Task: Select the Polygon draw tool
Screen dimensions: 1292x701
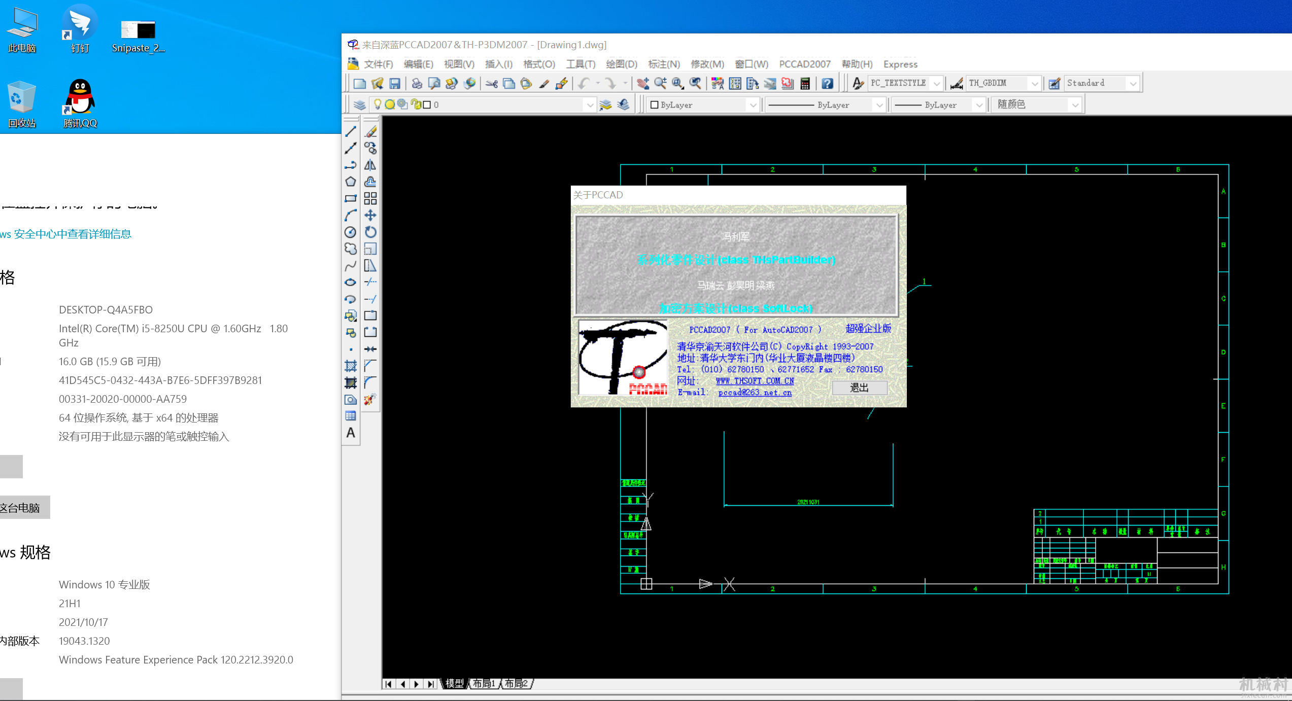Action: click(x=351, y=182)
